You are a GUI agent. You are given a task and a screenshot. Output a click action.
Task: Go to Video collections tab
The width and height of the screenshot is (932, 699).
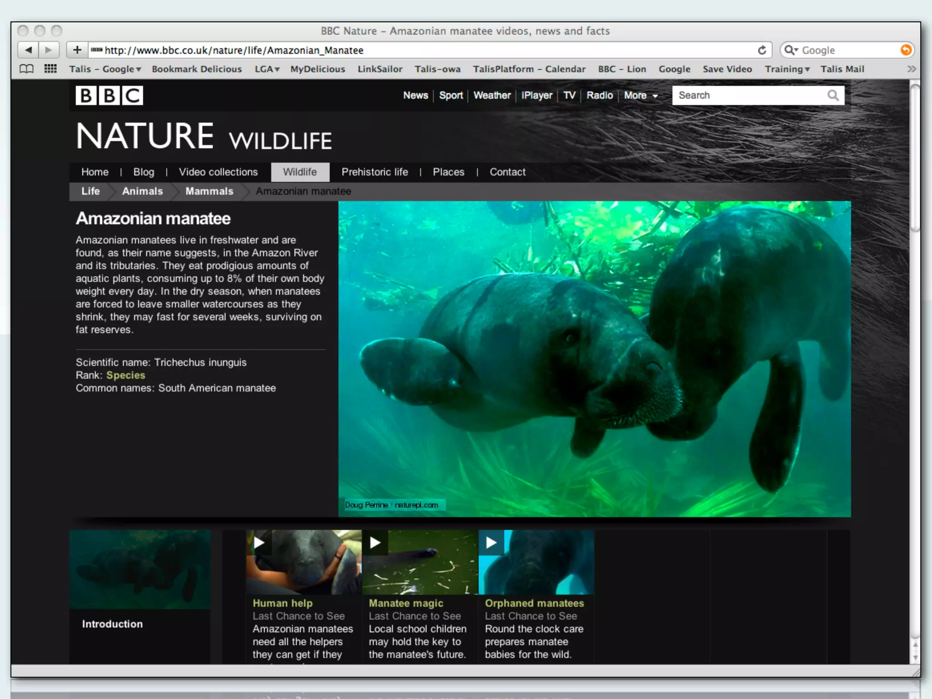pos(218,172)
